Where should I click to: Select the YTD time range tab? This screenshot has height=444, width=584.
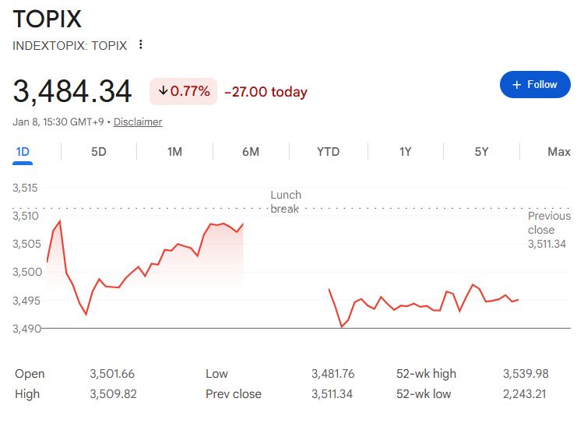pyautogui.click(x=328, y=152)
